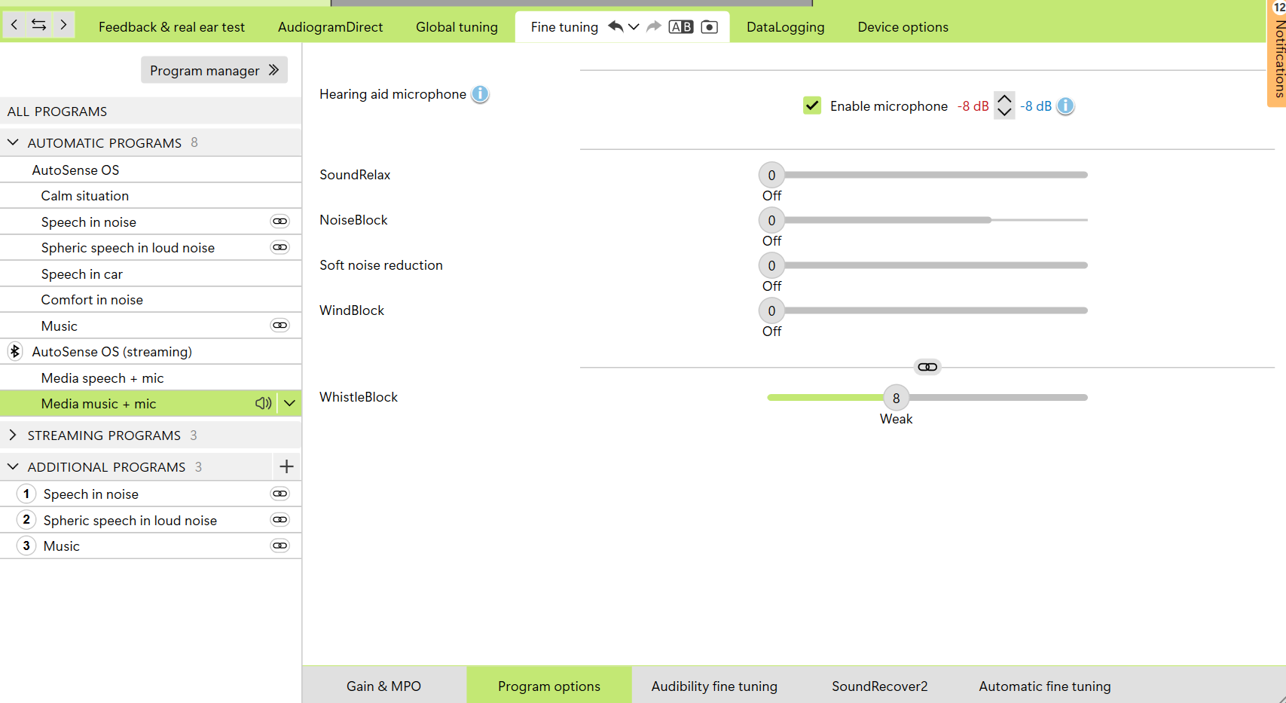Select additional program 1 number badge
This screenshot has height=703, width=1286.
point(26,494)
